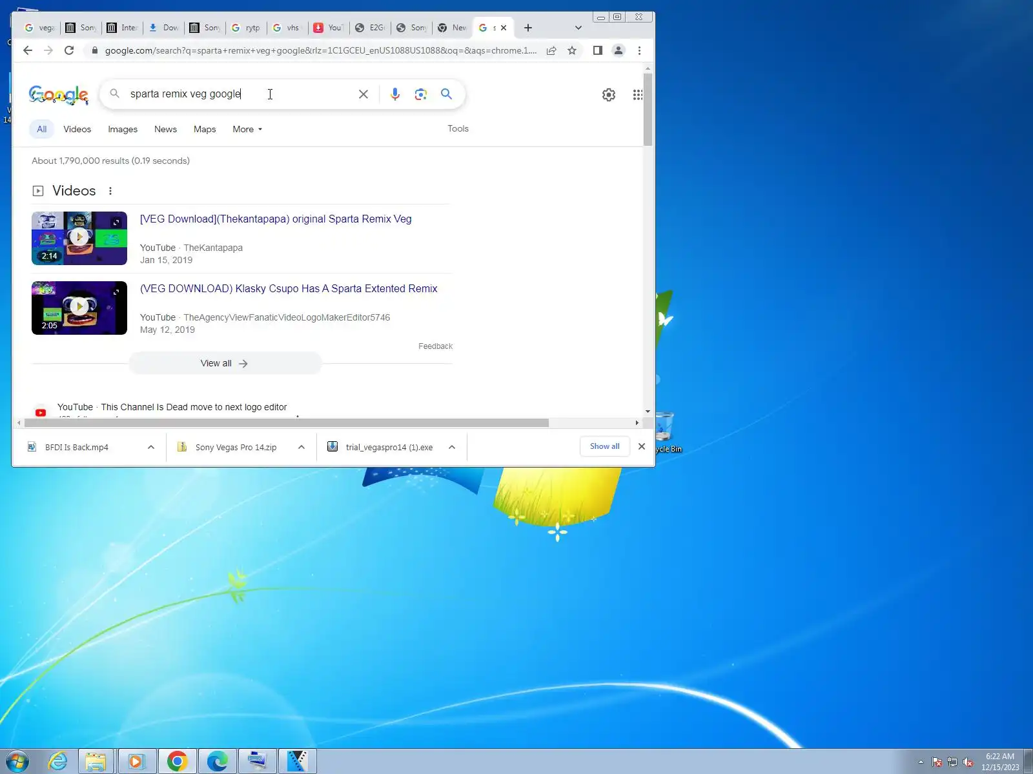Go back to the previous page in Chrome

tap(28, 50)
